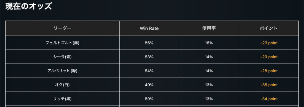Image resolution: width=304 pixels, height=107 pixels.
Task: Click the +34 point value
Action: 268,99
